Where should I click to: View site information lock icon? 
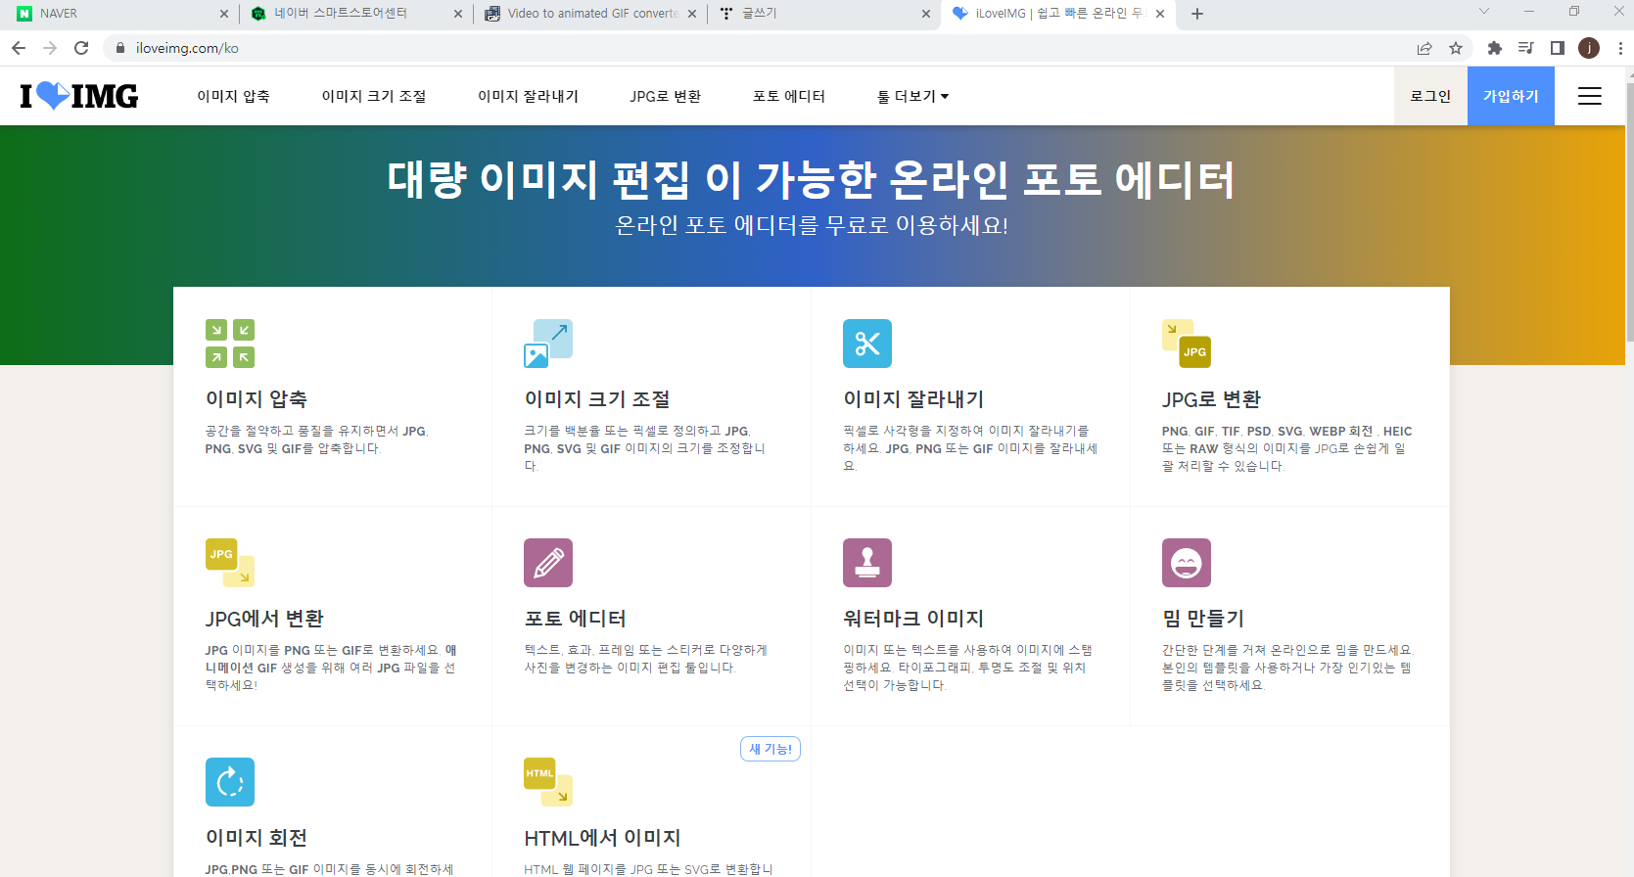(120, 48)
